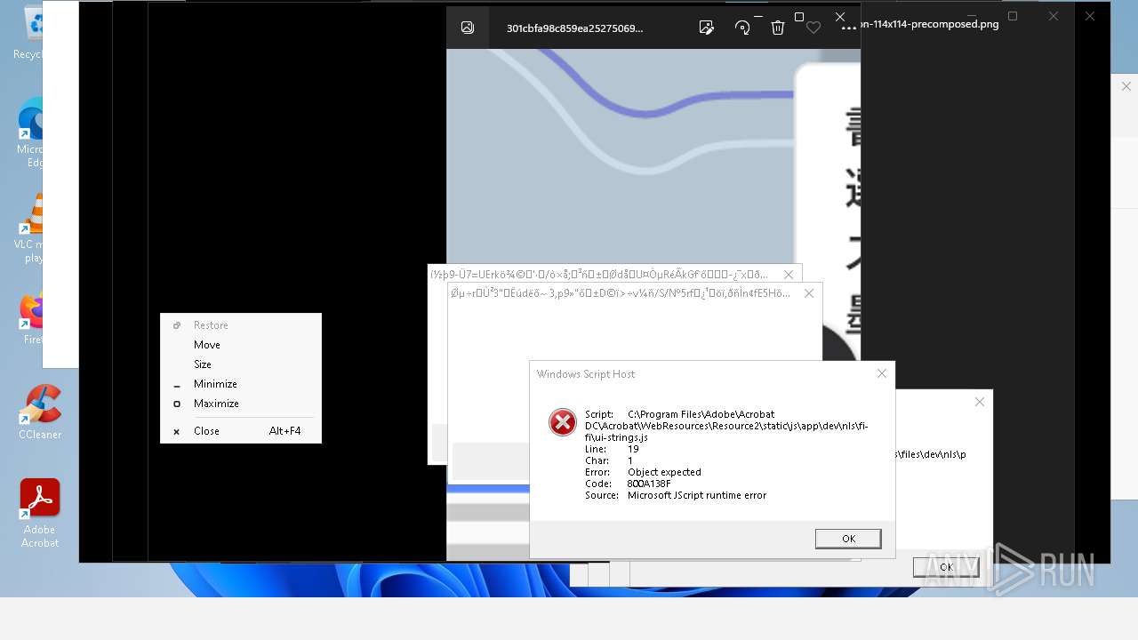The image size is (1138, 640).
Task: Close the precomposed.png Photos window
Action: [1054, 16]
